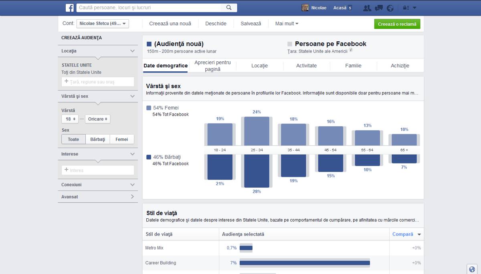Click the Career Building percentage bar
The width and height of the screenshot is (481, 274).
[x=305, y=263]
